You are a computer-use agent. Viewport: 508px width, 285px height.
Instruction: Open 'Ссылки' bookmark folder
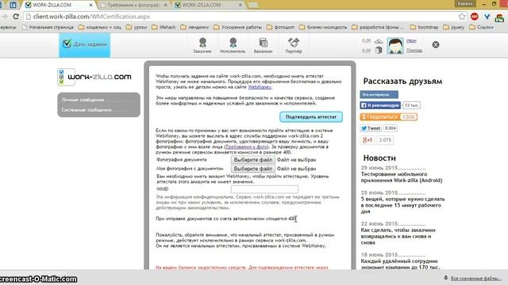482,27
